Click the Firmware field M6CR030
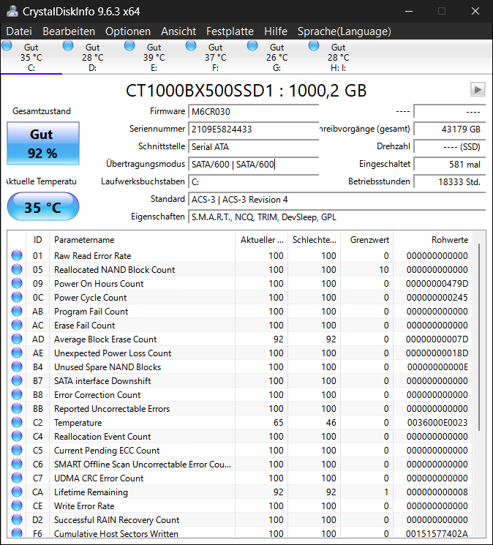Viewport: 493px width, 545px height. (x=254, y=112)
